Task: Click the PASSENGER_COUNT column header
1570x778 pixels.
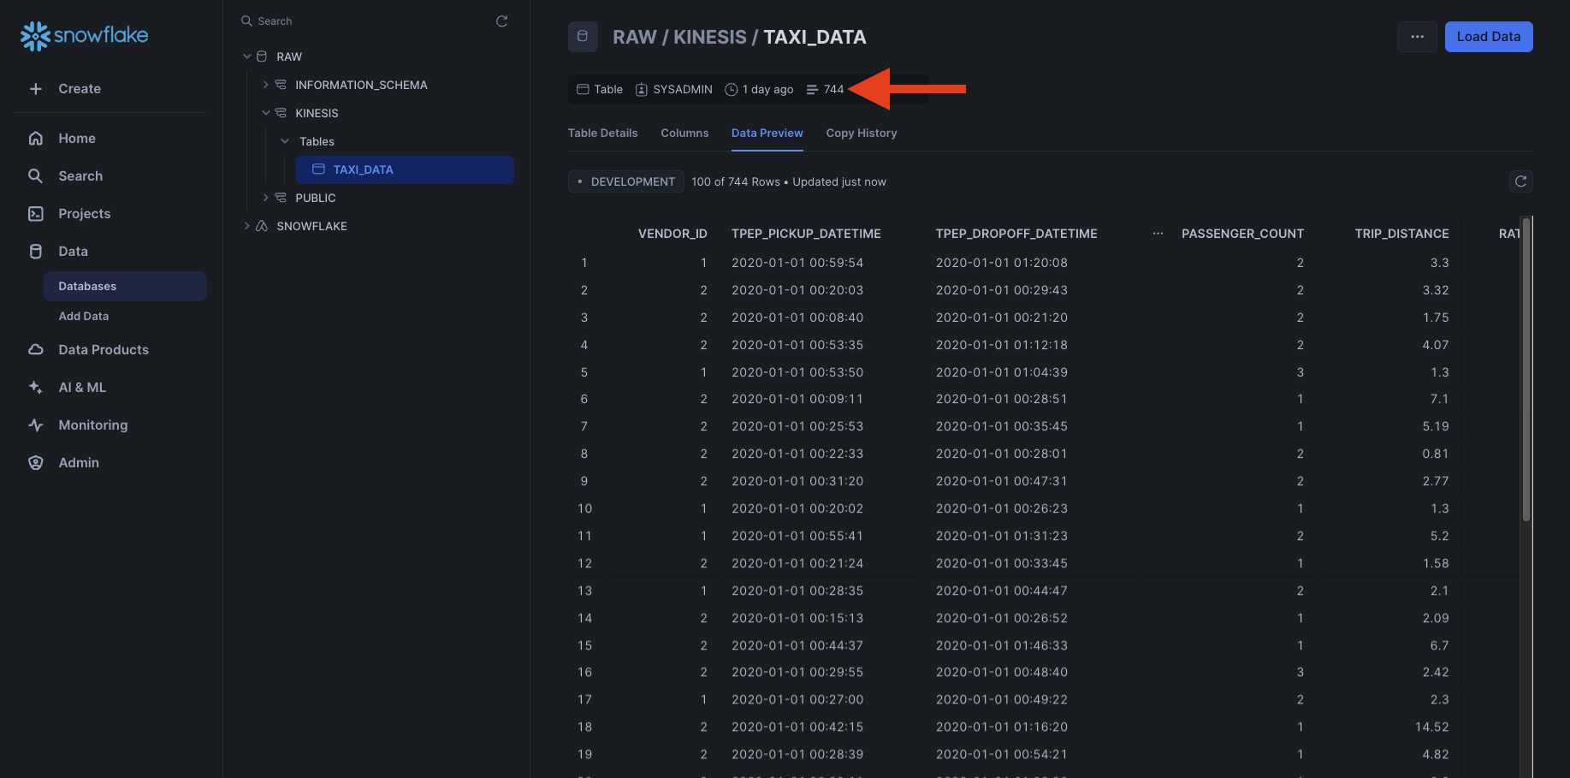Action: 1242,234
